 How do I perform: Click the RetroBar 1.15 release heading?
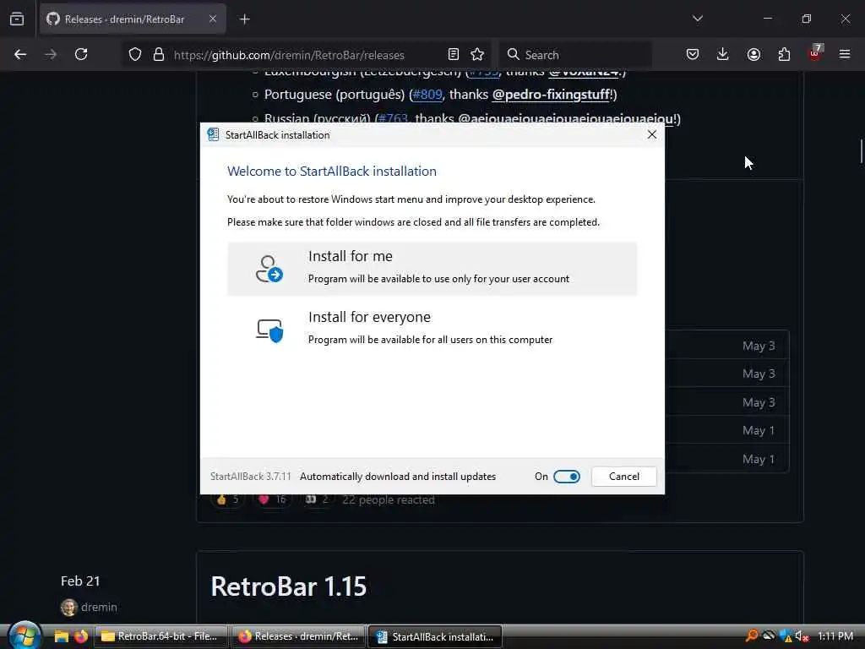[289, 586]
